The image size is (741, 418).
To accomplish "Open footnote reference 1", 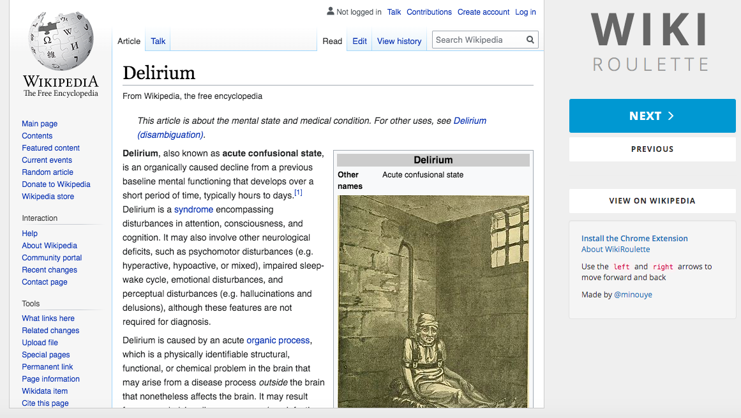I will 298,193.
